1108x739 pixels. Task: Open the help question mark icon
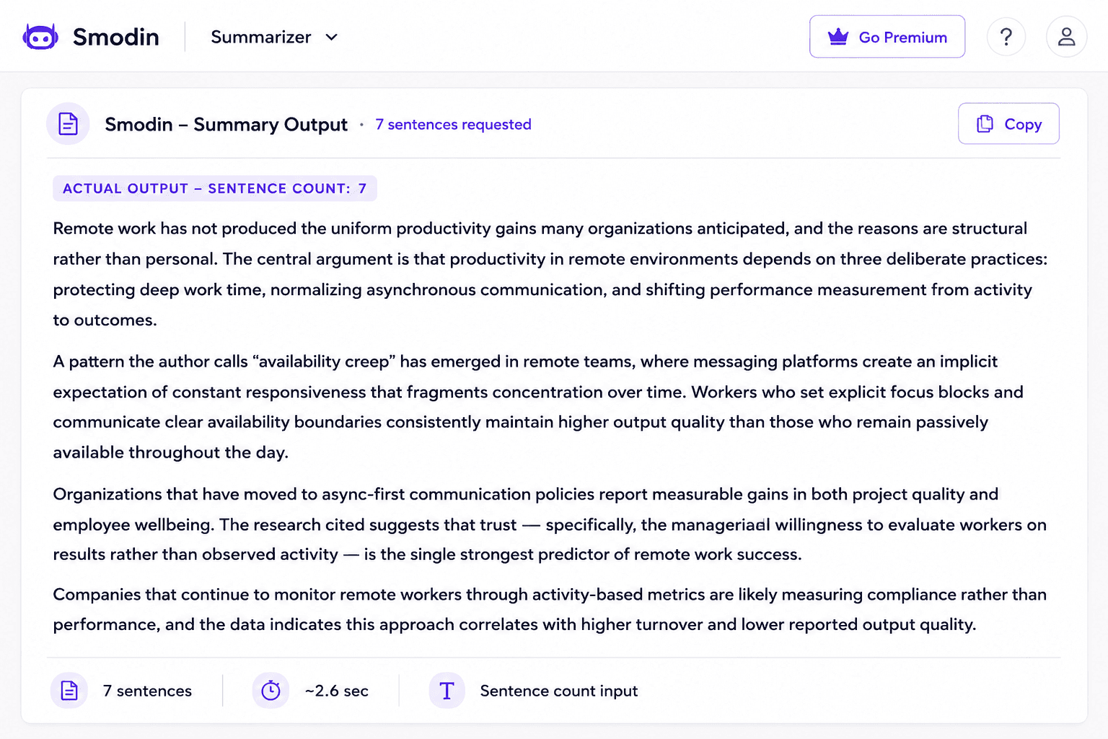[x=1006, y=37]
